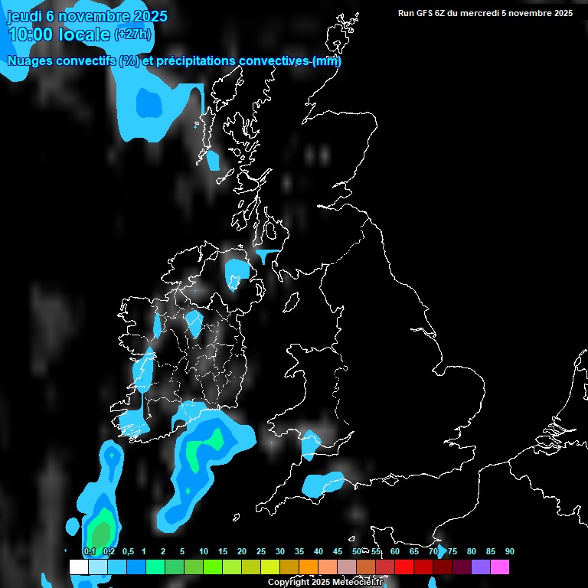Click the legend value label 0,1
This screenshot has width=588, height=588.
(x=89, y=551)
